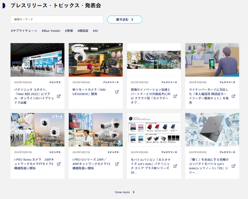The height and width of the screenshot is (199, 248).
Task: Expand the list with View more
Action: point(125,192)
